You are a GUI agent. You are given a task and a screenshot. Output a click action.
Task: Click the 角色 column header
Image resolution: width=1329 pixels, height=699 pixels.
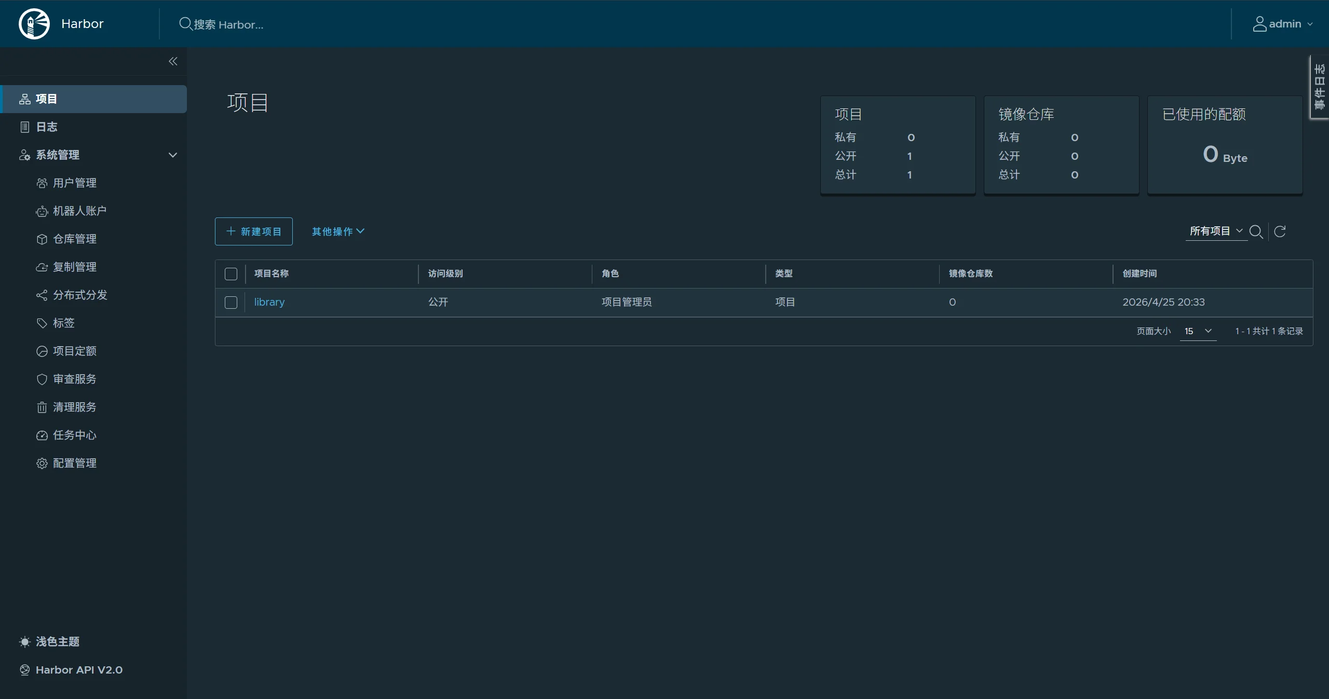tap(610, 273)
